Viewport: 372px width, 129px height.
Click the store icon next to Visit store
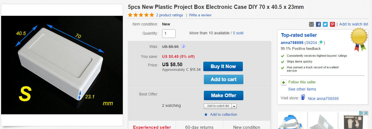[303, 98]
